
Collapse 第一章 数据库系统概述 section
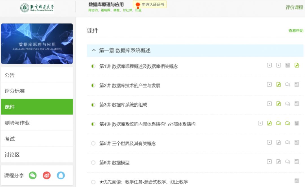tap(94, 50)
